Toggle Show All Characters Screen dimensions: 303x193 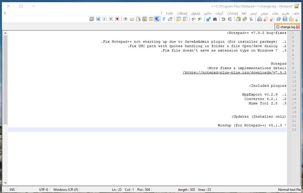[x=164, y=19]
